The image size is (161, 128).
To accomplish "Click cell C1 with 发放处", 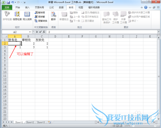I will point(42,40).
